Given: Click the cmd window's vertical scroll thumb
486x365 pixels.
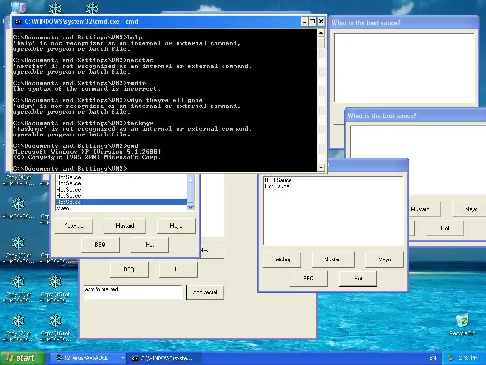Looking at the screenshot, I should (x=321, y=42).
